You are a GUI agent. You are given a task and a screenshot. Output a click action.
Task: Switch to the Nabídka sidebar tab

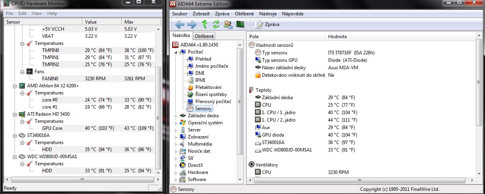pos(181,36)
